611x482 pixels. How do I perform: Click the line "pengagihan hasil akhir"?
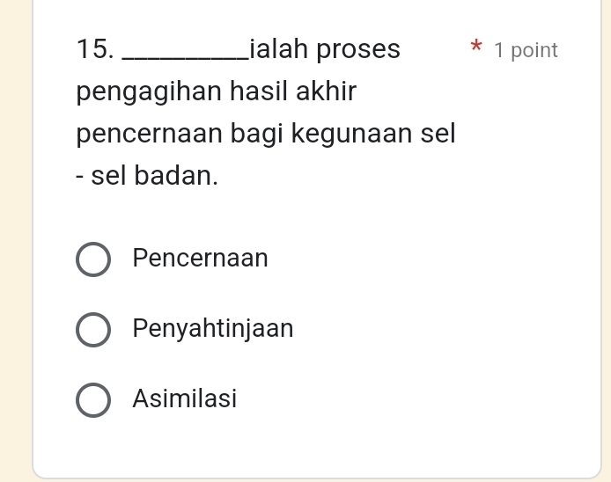[x=217, y=91]
